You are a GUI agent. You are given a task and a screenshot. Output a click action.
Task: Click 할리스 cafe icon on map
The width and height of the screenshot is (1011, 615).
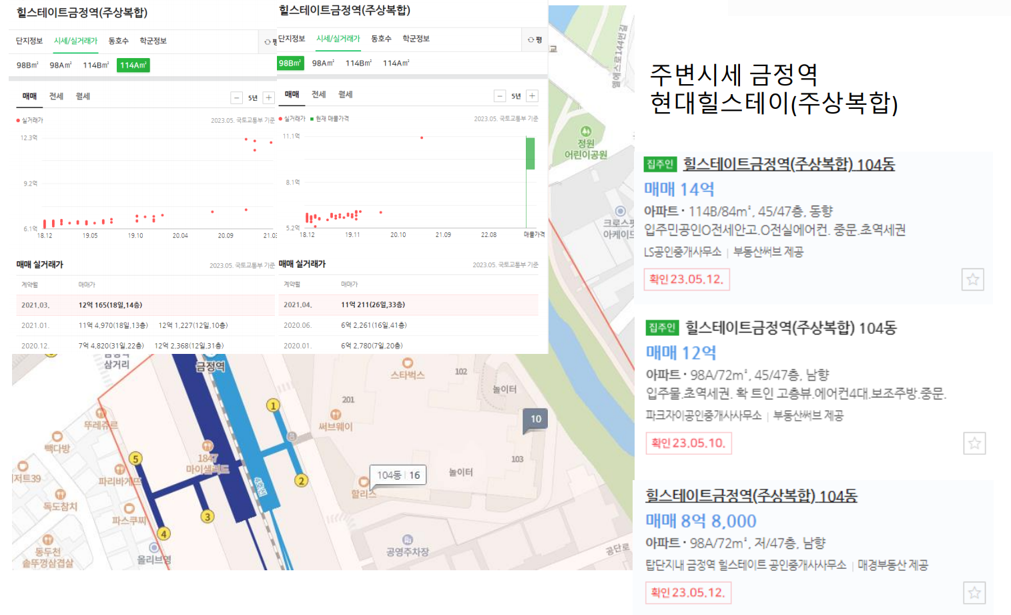[364, 481]
